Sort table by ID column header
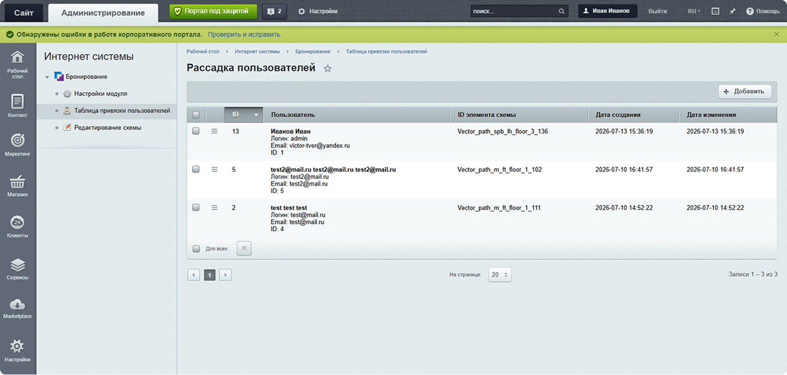787x375 pixels. click(244, 115)
